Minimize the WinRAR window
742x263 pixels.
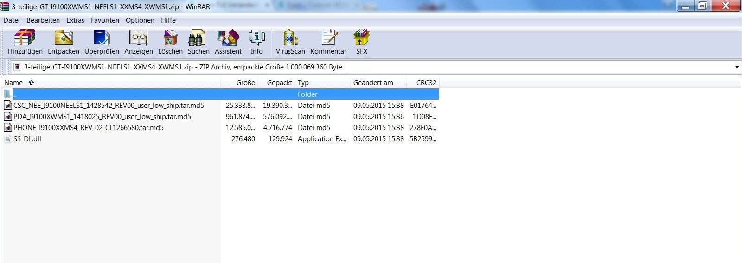[x=686, y=6]
